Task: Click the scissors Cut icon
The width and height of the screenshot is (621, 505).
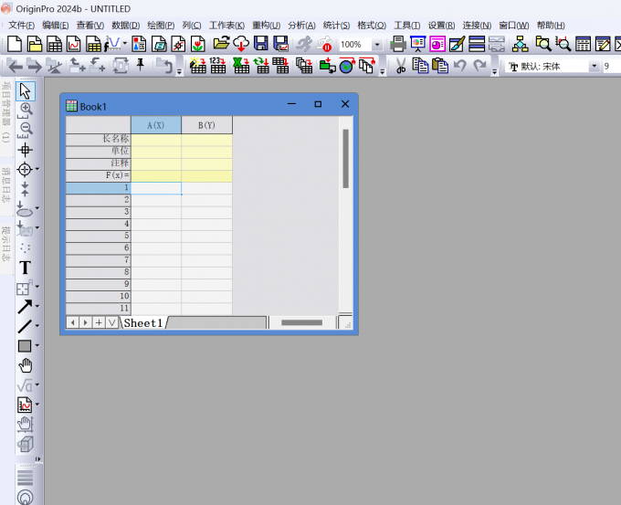Action: pos(401,66)
